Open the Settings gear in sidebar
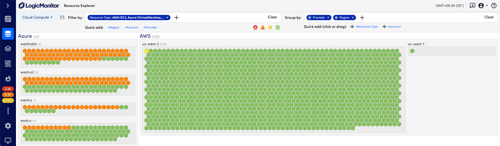The height and width of the screenshot is (146, 500). tap(8, 126)
